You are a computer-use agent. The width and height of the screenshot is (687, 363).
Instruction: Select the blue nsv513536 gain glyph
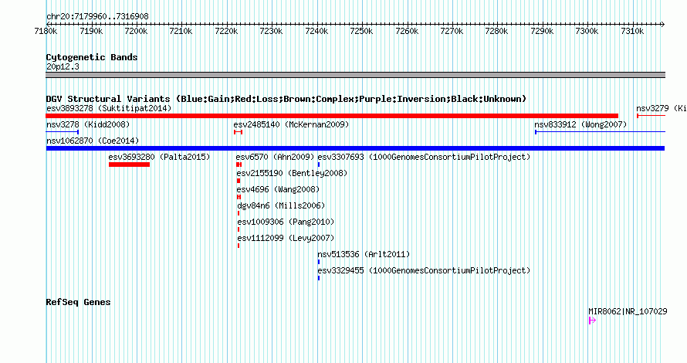pos(319,262)
